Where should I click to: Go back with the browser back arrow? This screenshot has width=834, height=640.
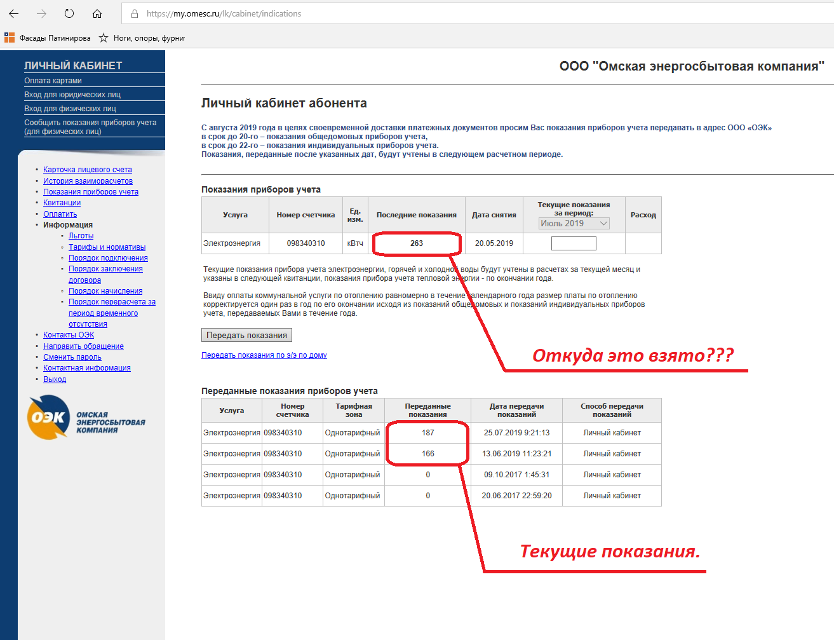coord(13,13)
